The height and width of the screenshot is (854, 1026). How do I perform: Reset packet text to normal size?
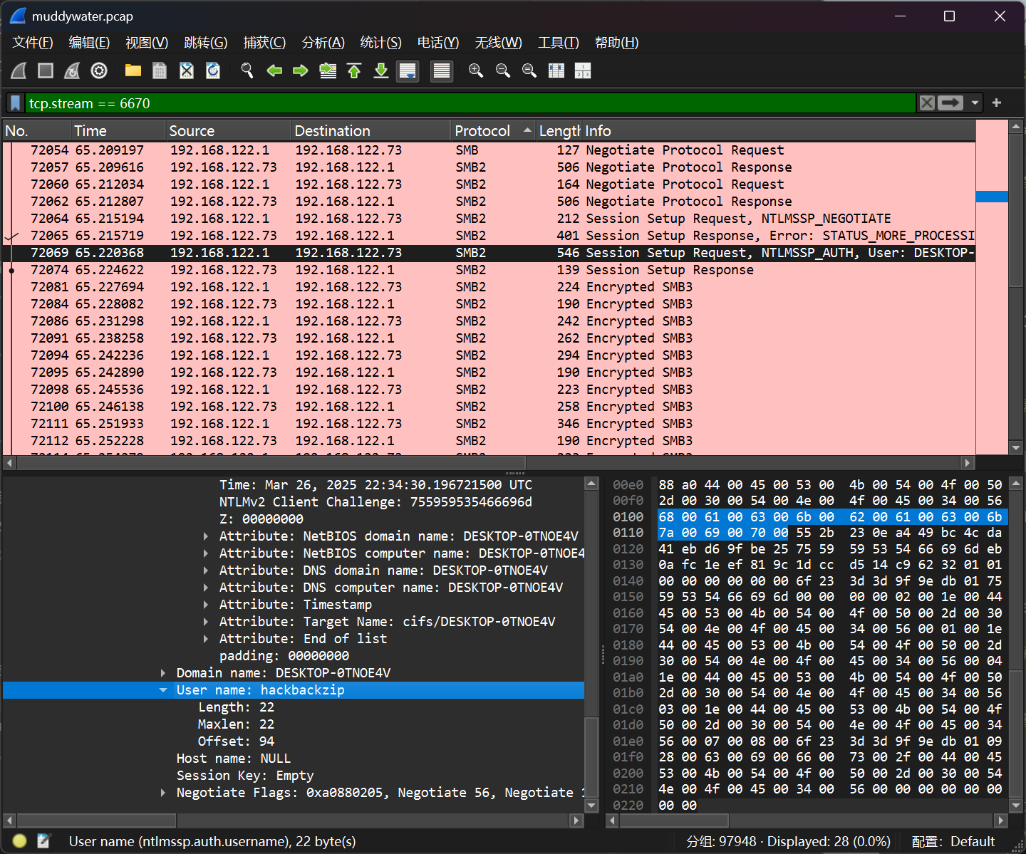[x=529, y=71]
